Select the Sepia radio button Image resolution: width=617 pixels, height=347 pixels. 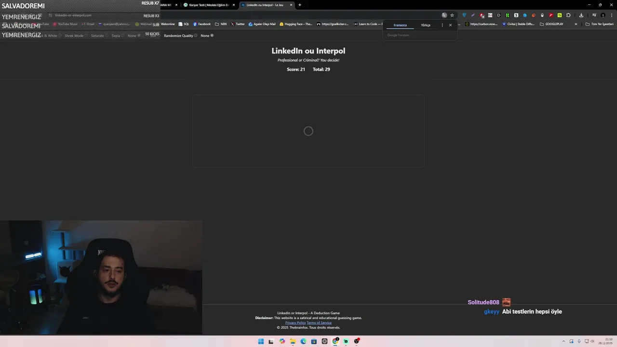[122, 36]
